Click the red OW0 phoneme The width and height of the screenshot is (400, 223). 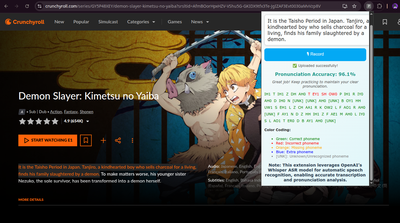coord(333,94)
